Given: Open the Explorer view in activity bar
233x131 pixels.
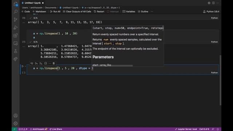Looking at the screenshot, I should coord(15,4).
